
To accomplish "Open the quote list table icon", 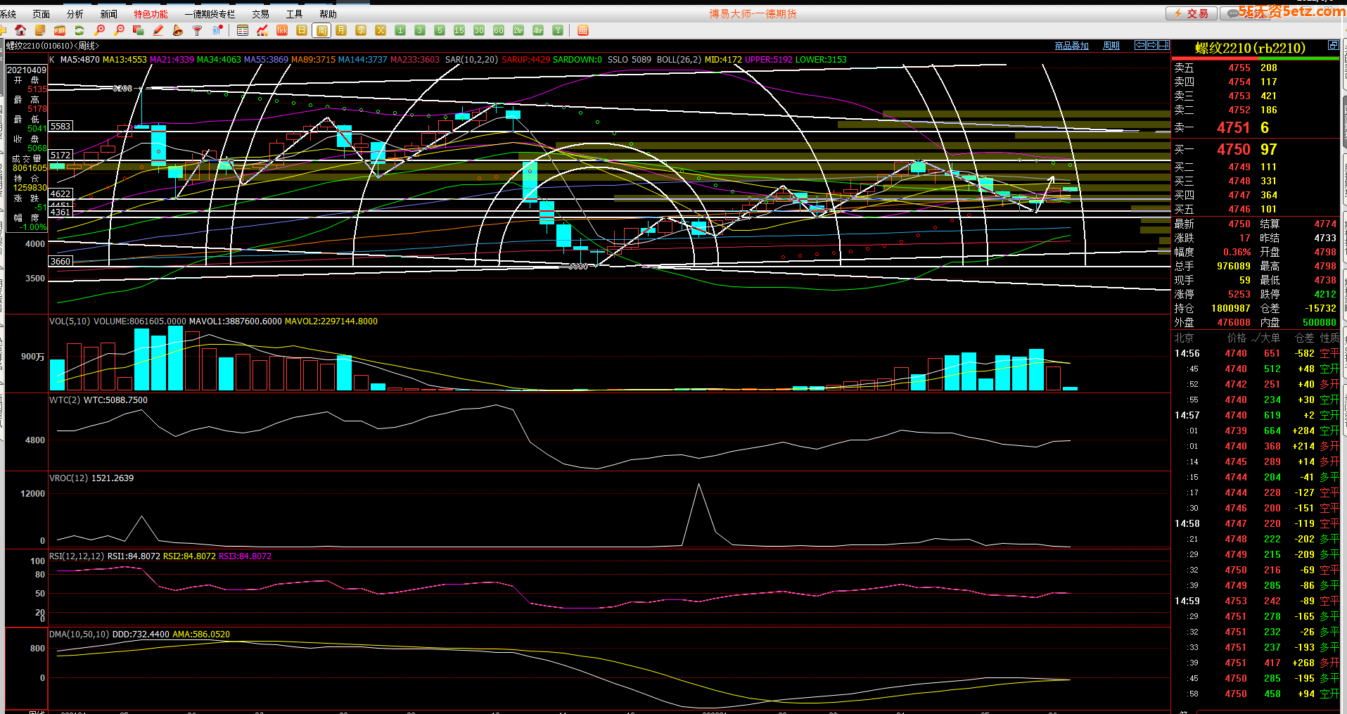I will [243, 30].
